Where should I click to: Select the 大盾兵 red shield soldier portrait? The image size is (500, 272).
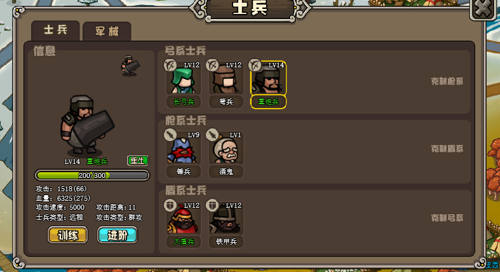point(184,219)
